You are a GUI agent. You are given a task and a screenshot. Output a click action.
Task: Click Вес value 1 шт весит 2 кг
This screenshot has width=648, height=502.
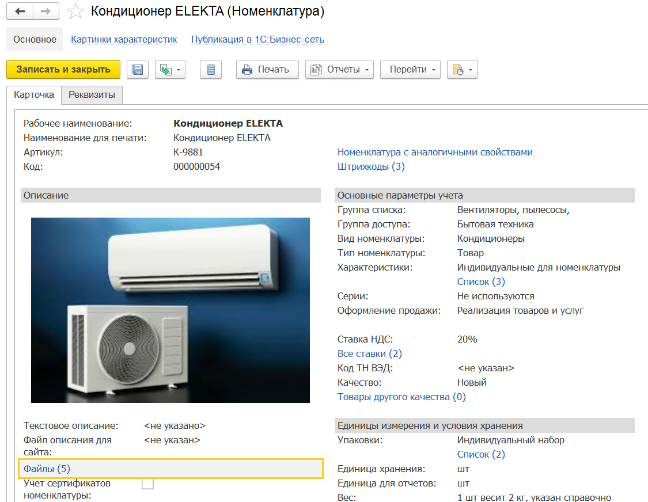(534, 497)
